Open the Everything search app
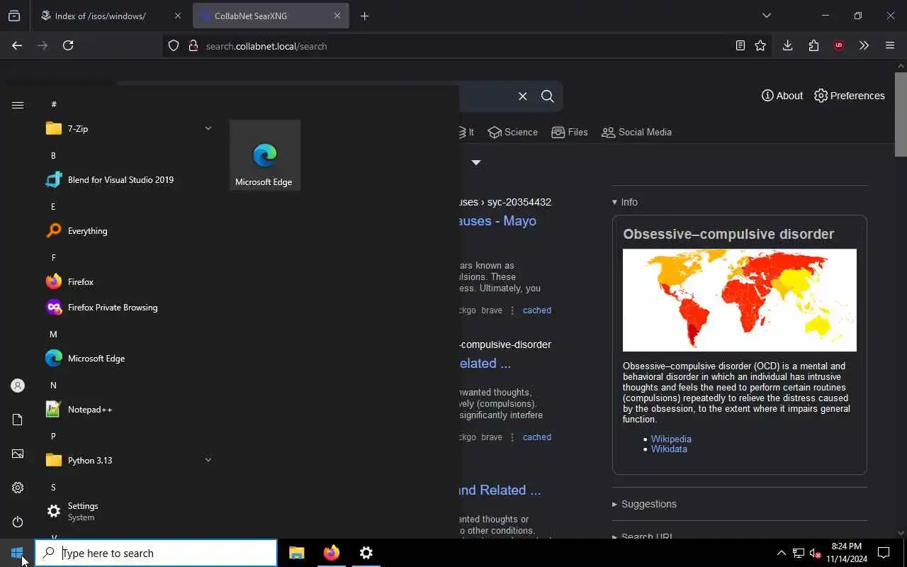 tap(129, 230)
